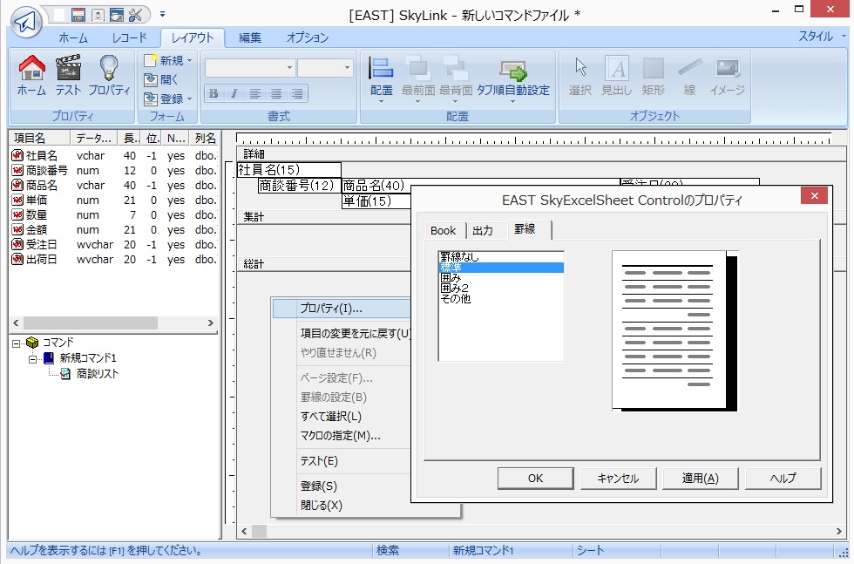This screenshot has height=564, width=854.
Task: Click the field list horizontal scrollbar thumb
Action: pyautogui.click(x=91, y=323)
